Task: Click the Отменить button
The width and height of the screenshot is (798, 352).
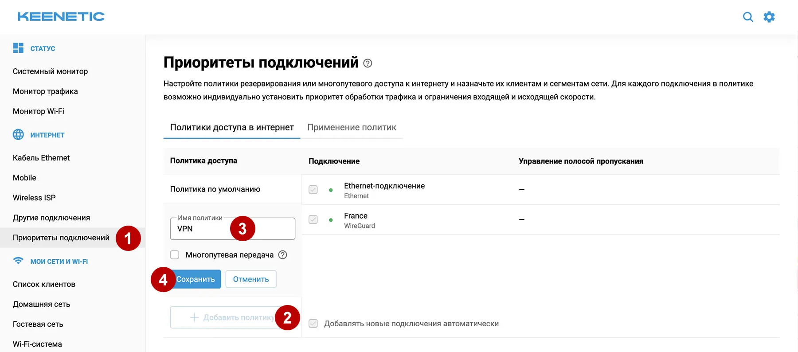Action: 251,279
